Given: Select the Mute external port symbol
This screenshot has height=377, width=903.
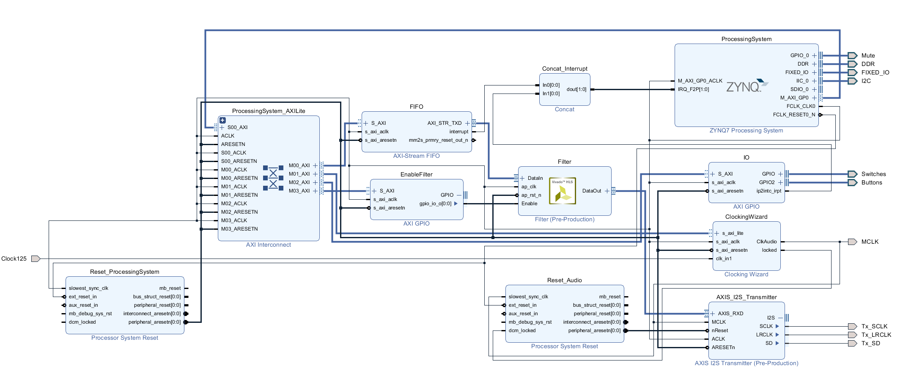Looking at the screenshot, I should tap(852, 55).
